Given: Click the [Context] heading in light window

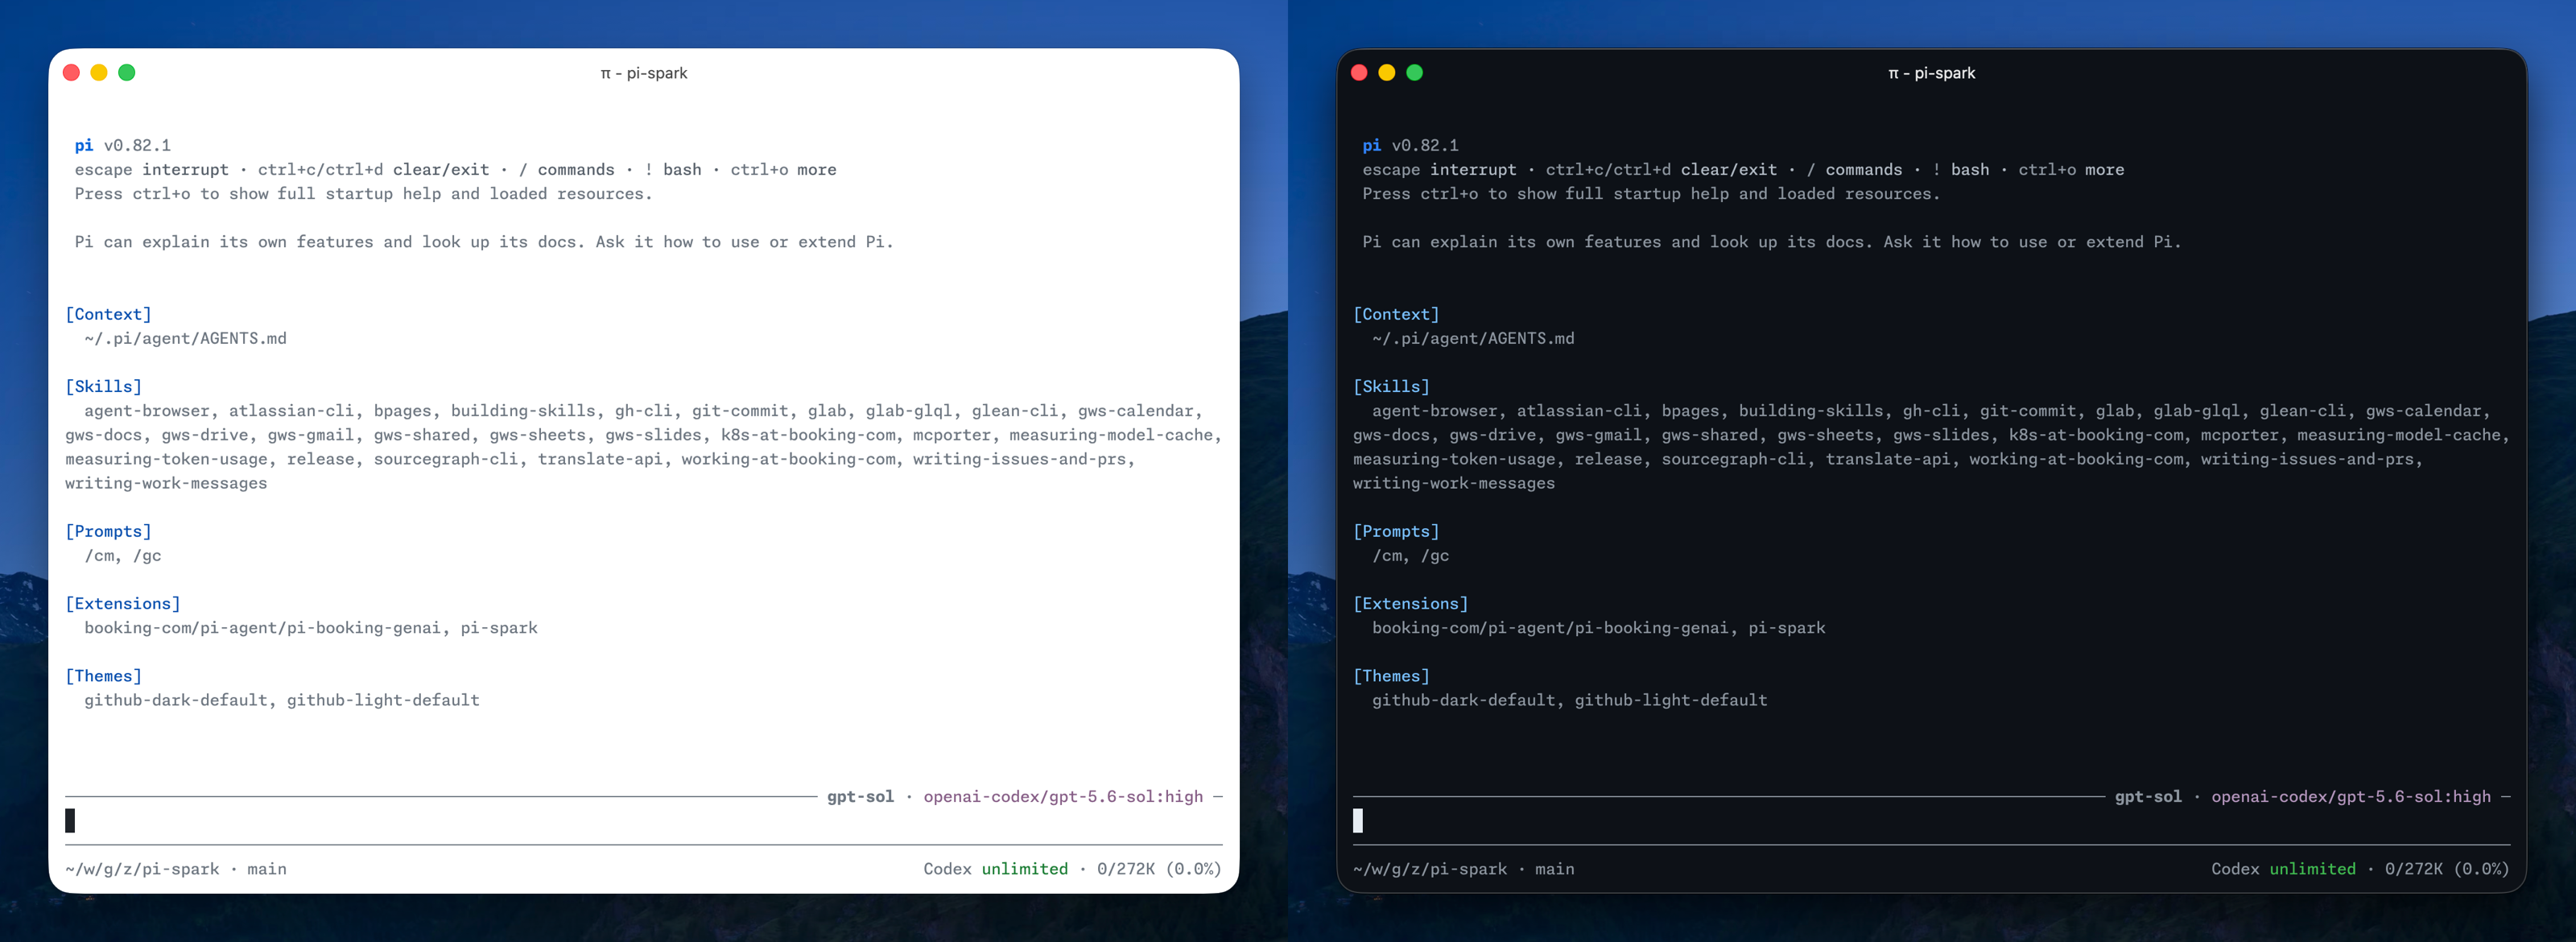Looking at the screenshot, I should coord(109,314).
